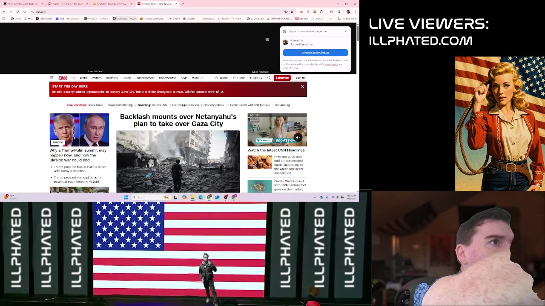Open Trump puts the ball in Putin's court
This screenshot has height=306, width=545.
tap(79, 169)
